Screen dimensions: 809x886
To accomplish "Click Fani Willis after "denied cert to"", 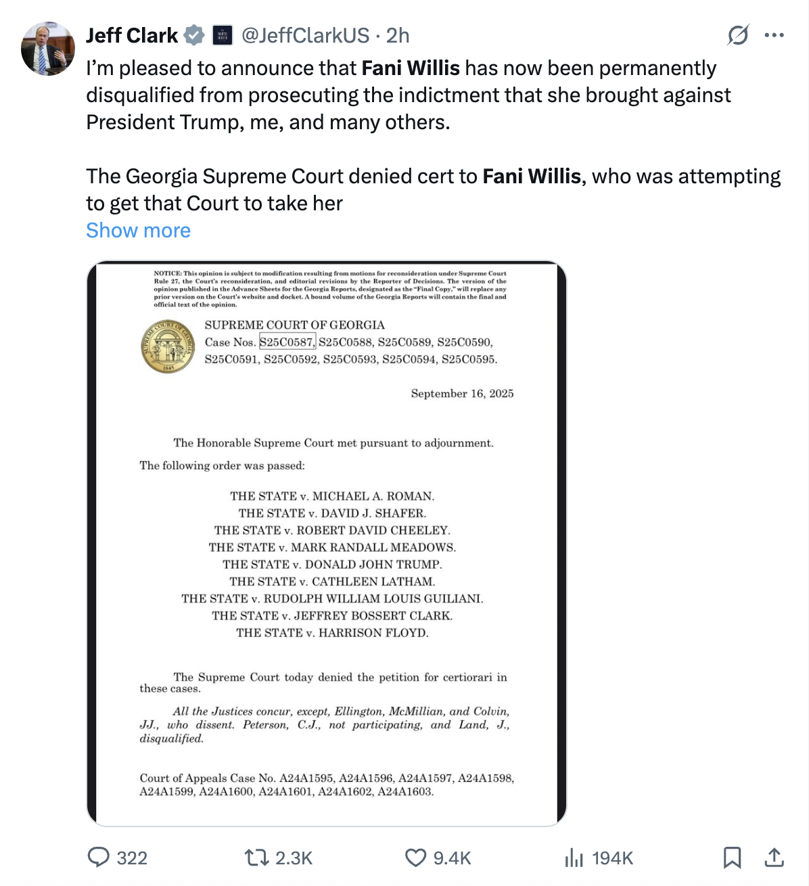I will (532, 177).
